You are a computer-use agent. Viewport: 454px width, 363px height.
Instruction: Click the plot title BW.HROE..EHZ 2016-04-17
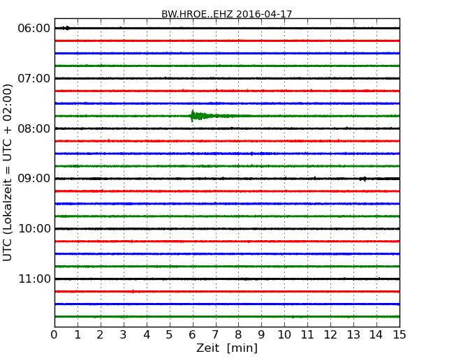226,14
